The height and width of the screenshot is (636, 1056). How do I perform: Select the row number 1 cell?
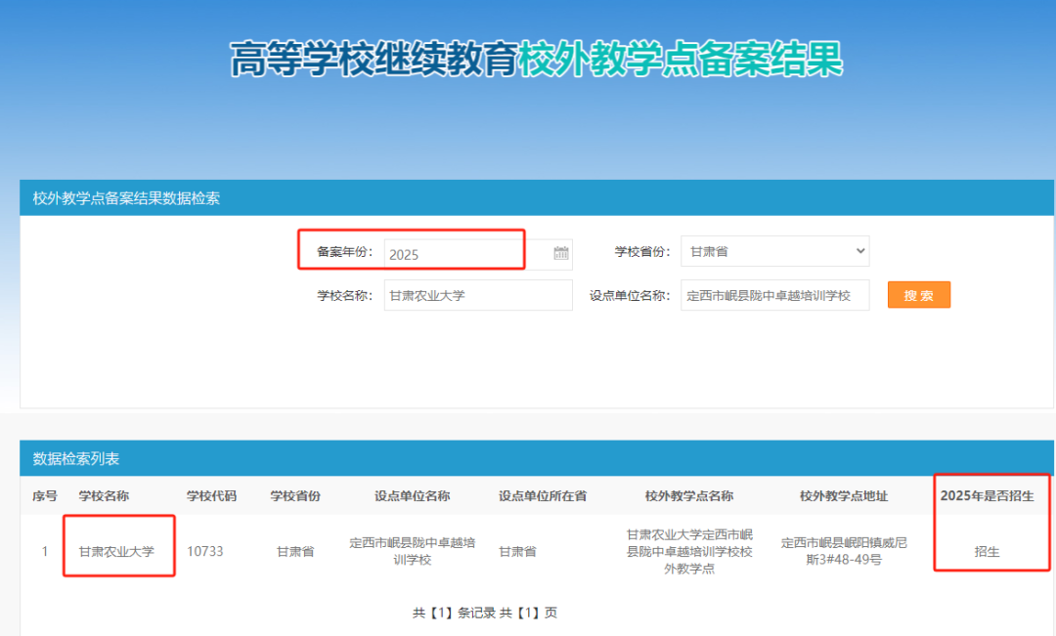44,551
